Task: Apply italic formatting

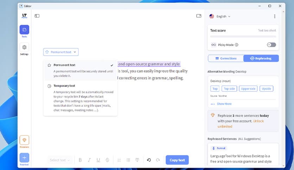Action: [x=89, y=160]
